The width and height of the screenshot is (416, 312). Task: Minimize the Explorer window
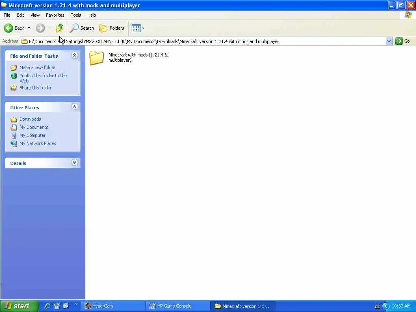click(392, 5)
